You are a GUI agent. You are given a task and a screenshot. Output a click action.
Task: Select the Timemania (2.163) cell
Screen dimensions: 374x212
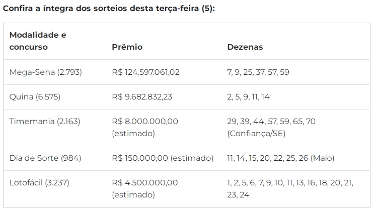click(x=45, y=122)
